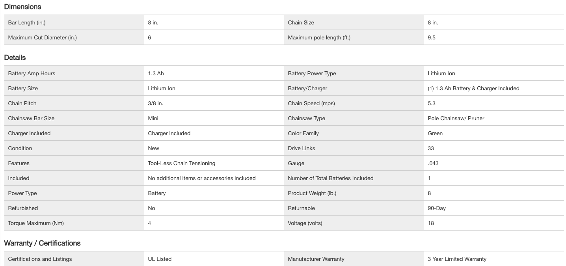Select the Maximum Cut Diameter label
566x266 pixels.
(43, 37)
